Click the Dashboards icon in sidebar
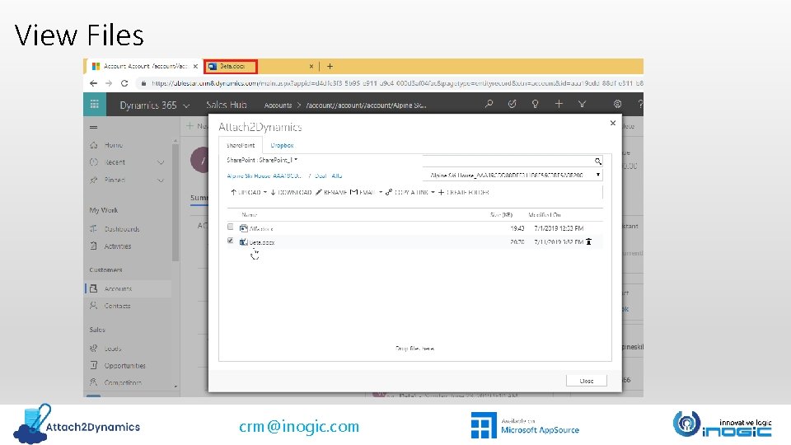This screenshot has height=445, width=791. pos(93,228)
